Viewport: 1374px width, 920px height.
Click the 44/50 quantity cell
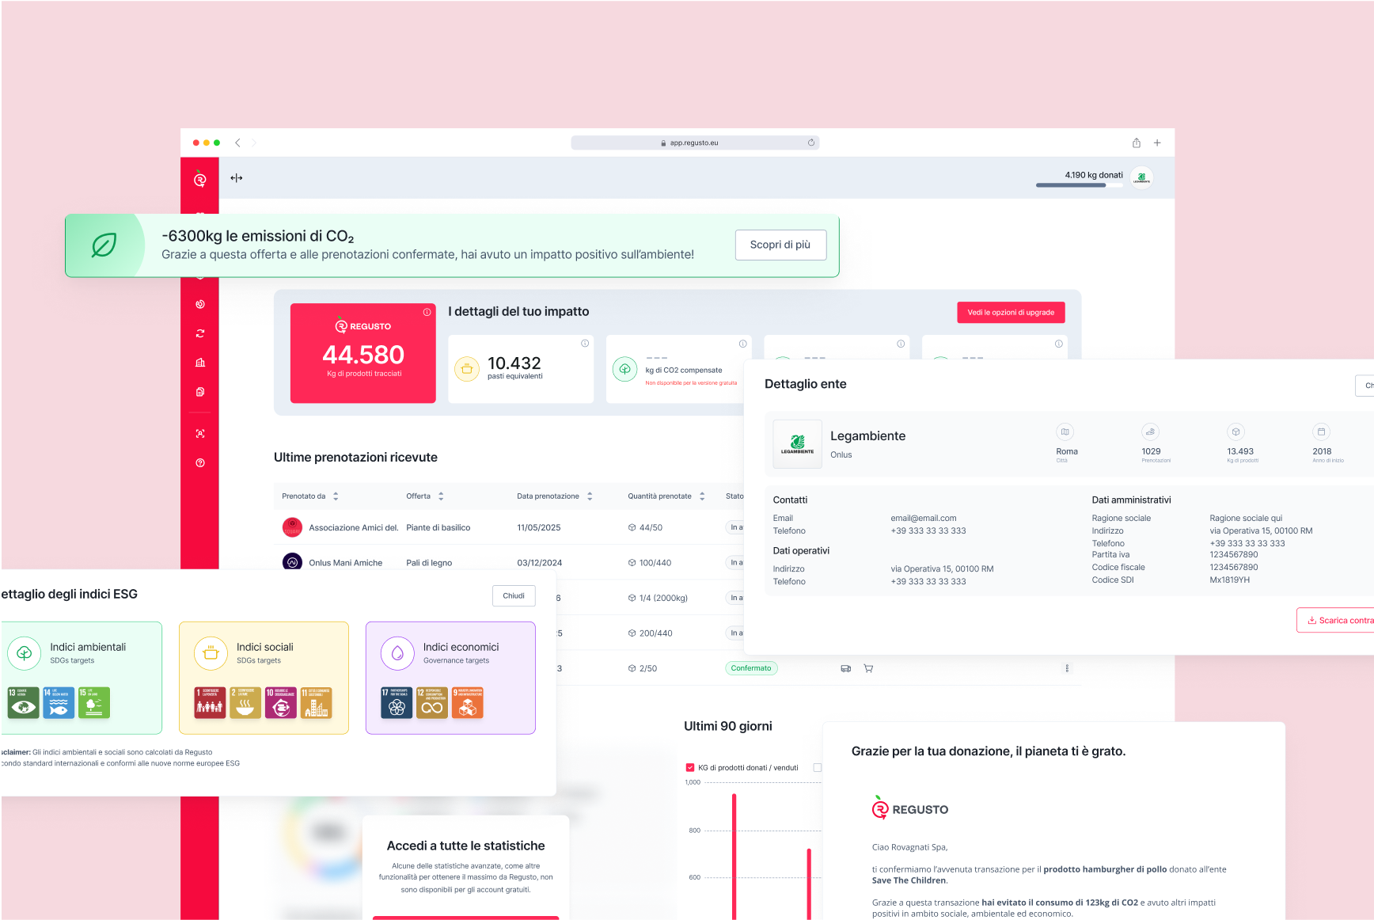(x=645, y=527)
